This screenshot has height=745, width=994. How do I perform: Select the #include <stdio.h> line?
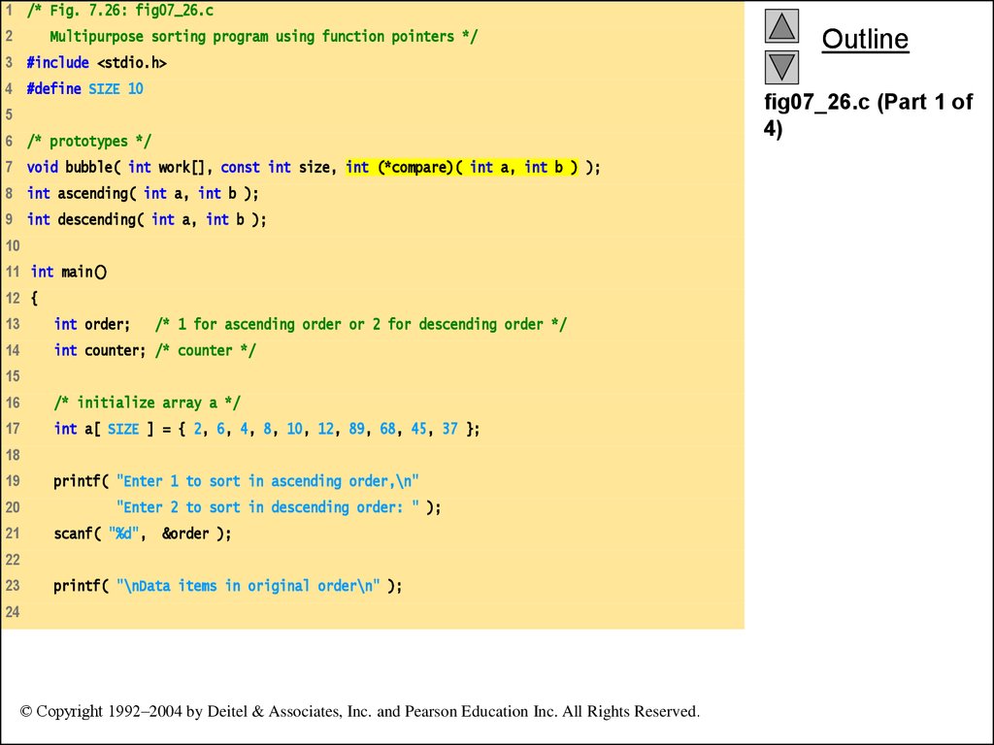[97, 62]
